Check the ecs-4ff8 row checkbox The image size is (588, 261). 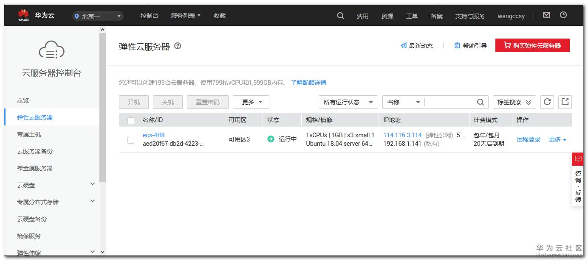click(131, 140)
